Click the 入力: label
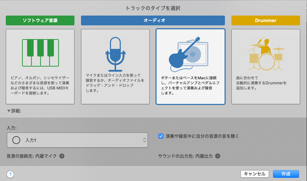This screenshot has width=307, height=181. point(12,128)
